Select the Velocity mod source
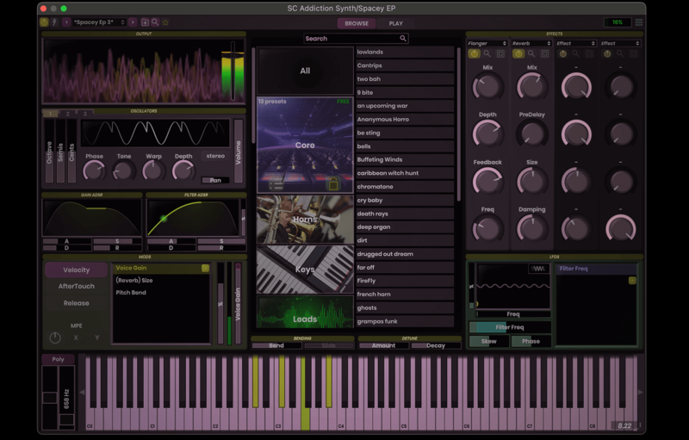The height and width of the screenshot is (440, 689). (x=76, y=270)
